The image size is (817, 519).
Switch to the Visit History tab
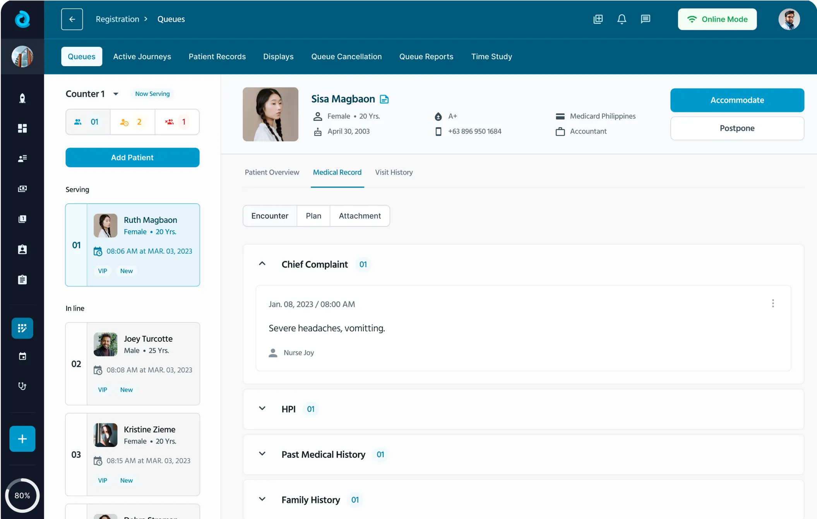[x=394, y=172]
